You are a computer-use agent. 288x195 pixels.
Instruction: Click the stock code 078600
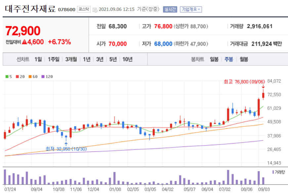tap(67, 10)
